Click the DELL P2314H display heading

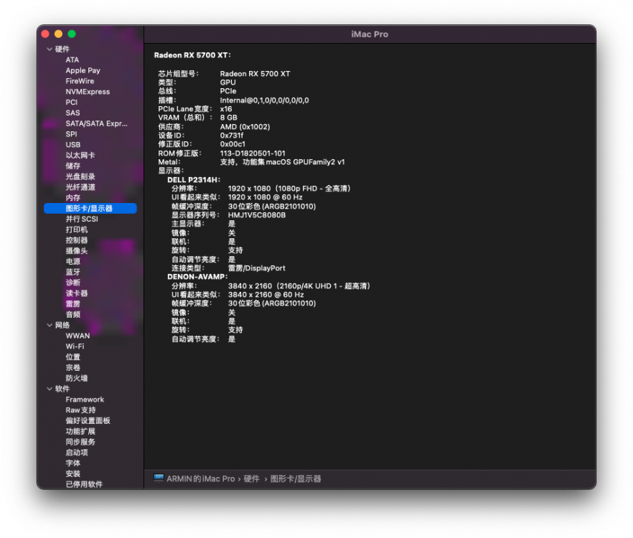(x=194, y=180)
